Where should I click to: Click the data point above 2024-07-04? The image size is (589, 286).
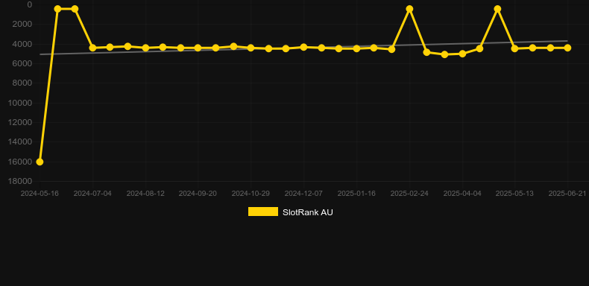(x=92, y=48)
